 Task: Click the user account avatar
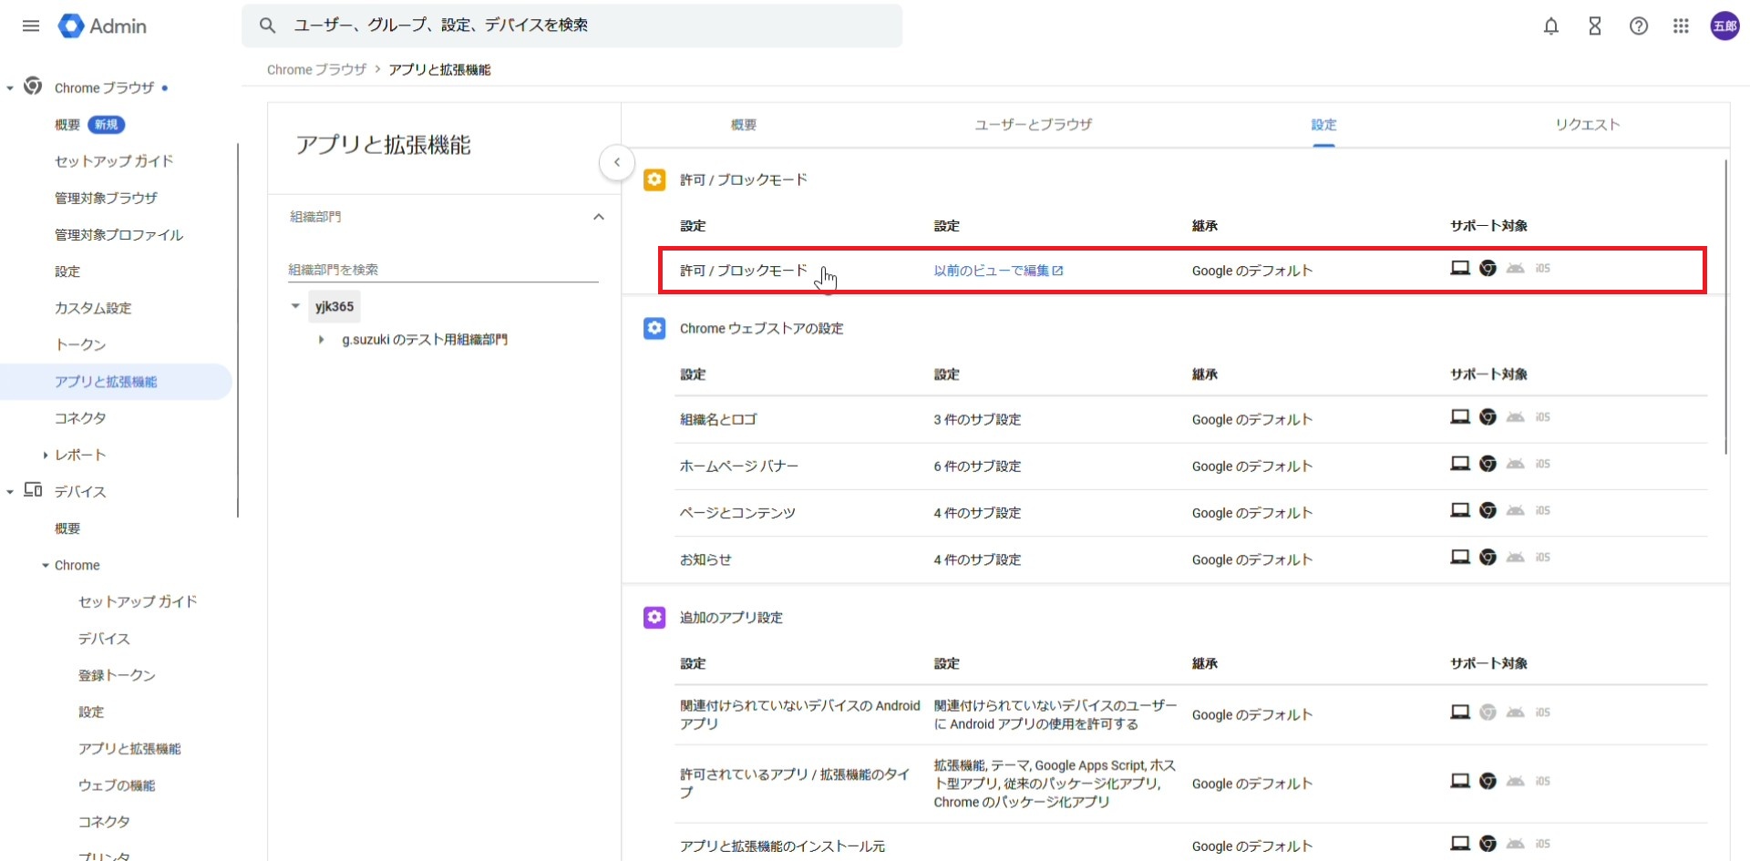click(x=1724, y=26)
